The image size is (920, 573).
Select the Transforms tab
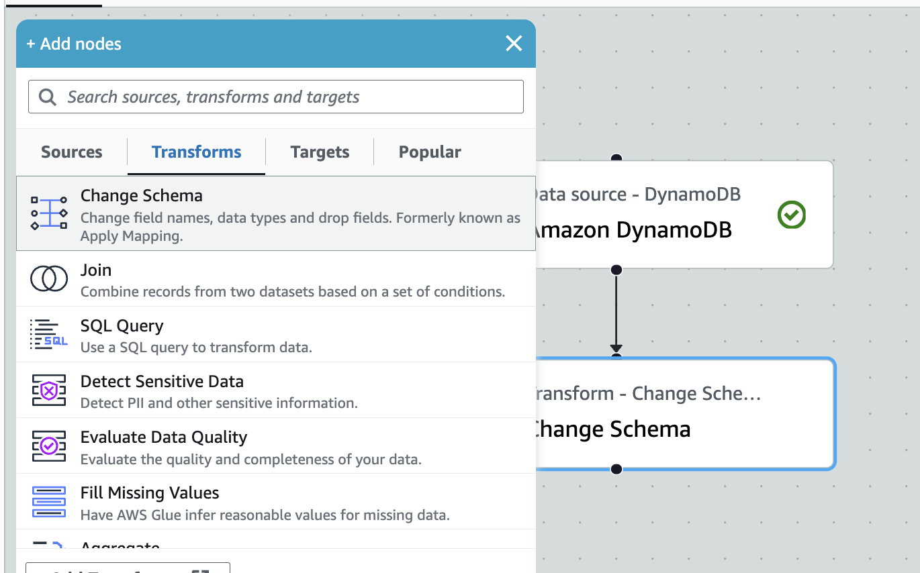[195, 152]
